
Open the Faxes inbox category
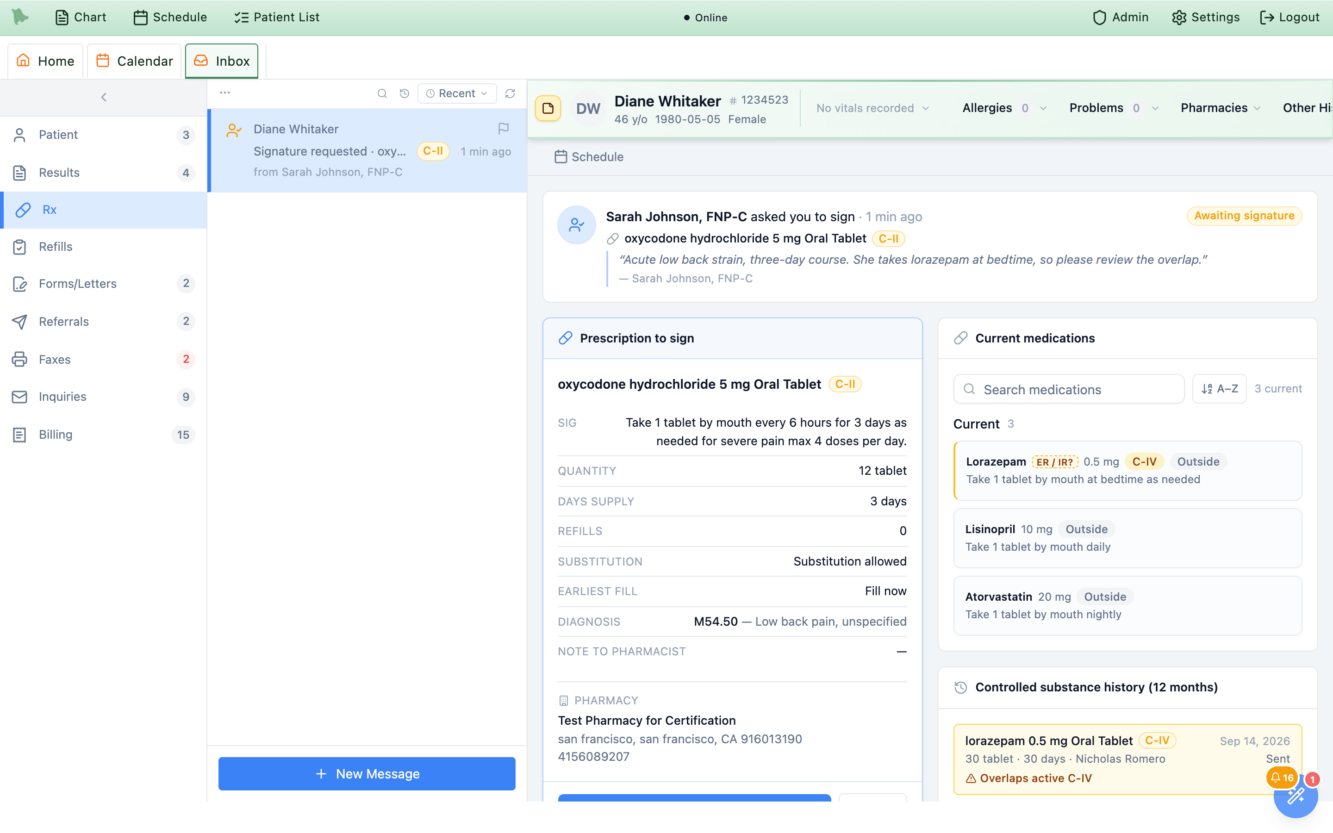[104, 359]
